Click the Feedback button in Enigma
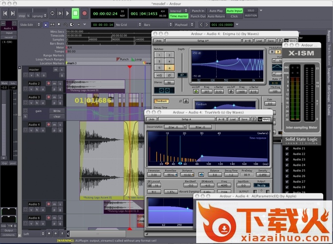 click(x=162, y=101)
